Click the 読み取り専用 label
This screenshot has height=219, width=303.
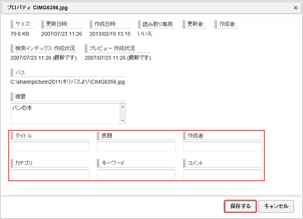click(x=158, y=24)
